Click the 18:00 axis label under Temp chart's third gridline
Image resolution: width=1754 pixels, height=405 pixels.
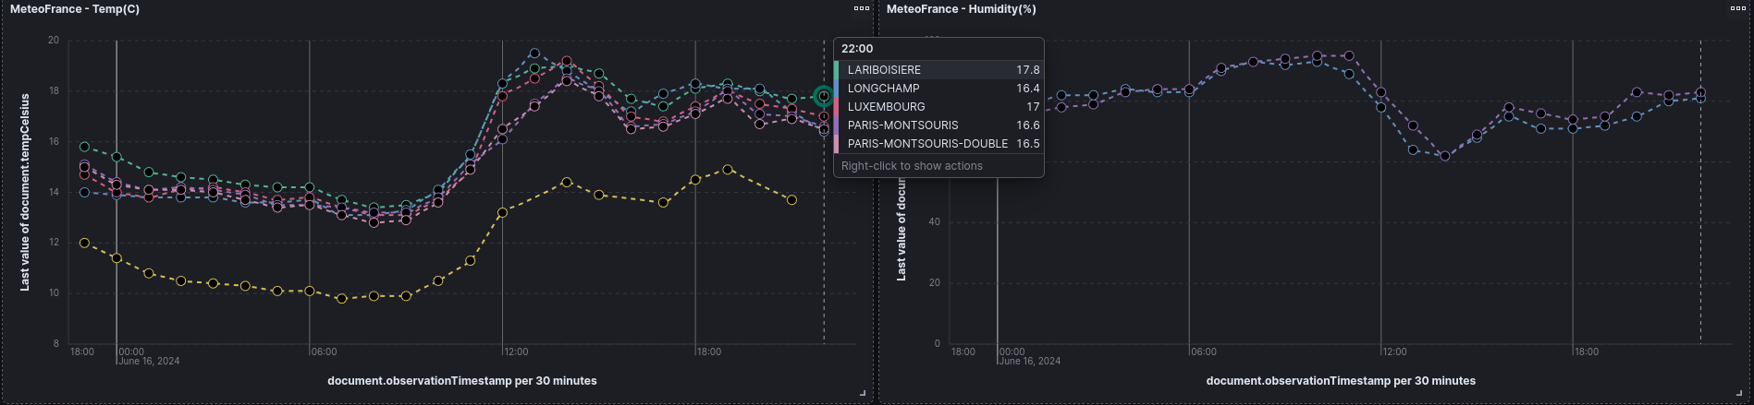point(709,351)
